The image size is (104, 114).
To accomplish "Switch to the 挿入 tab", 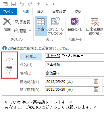I will pyautogui.click(x=41, y=12).
